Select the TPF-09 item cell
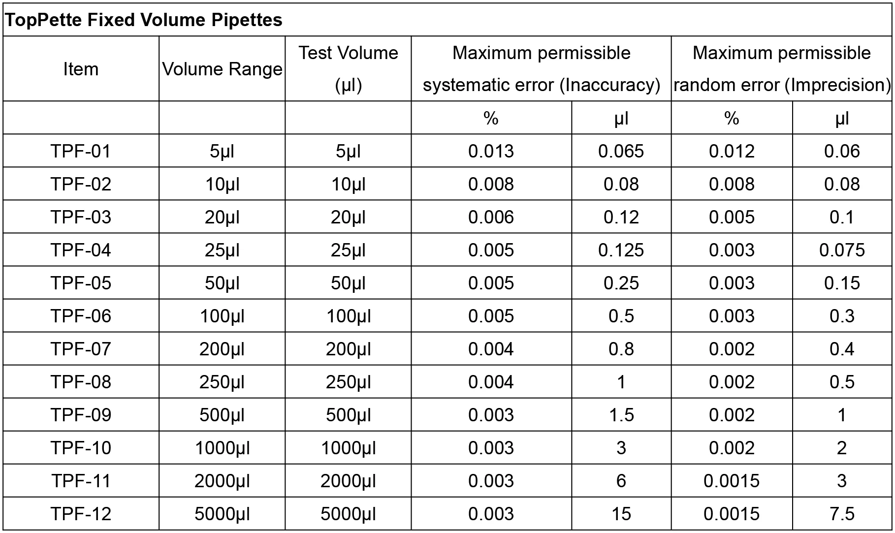This screenshot has width=895, height=533. (81, 415)
